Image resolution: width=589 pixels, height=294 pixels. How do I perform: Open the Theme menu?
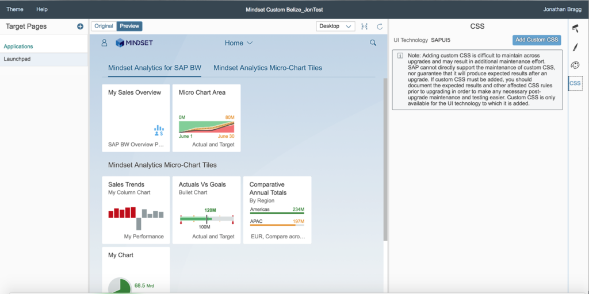tap(14, 9)
